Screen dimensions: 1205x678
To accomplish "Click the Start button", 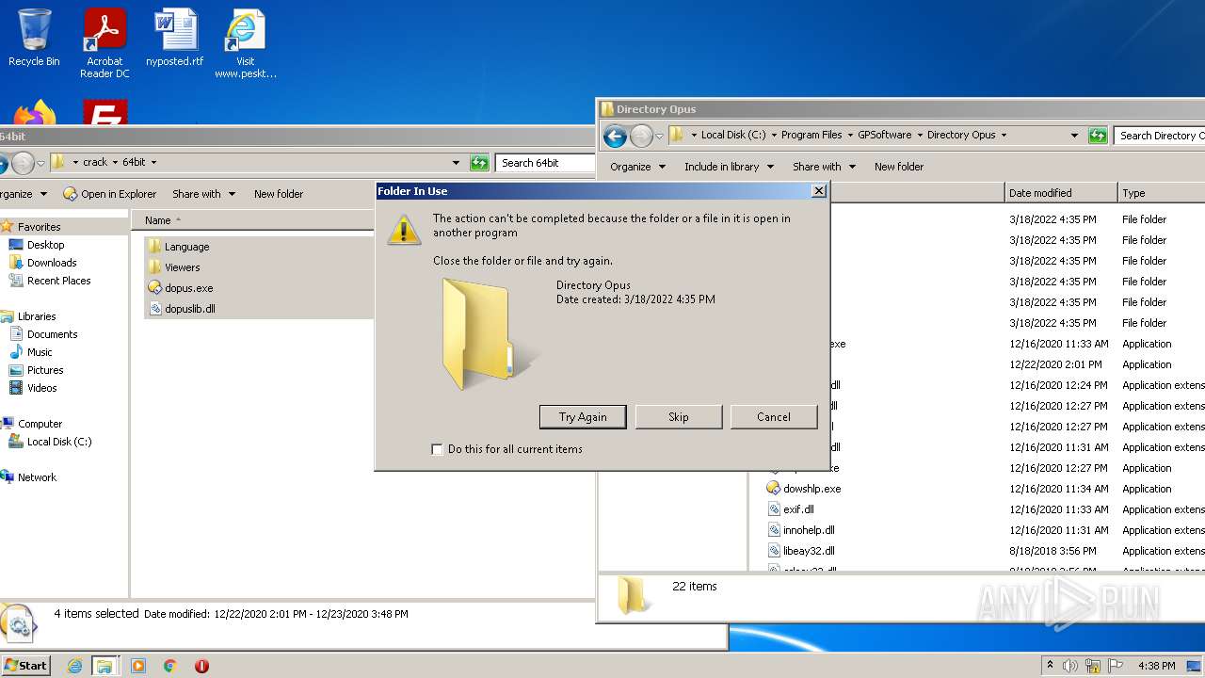I will click(25, 666).
